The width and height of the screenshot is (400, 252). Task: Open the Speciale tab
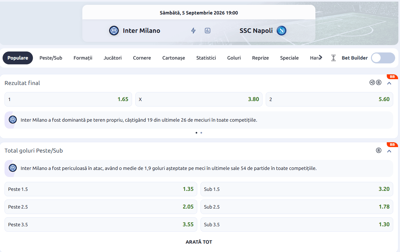tap(289, 58)
